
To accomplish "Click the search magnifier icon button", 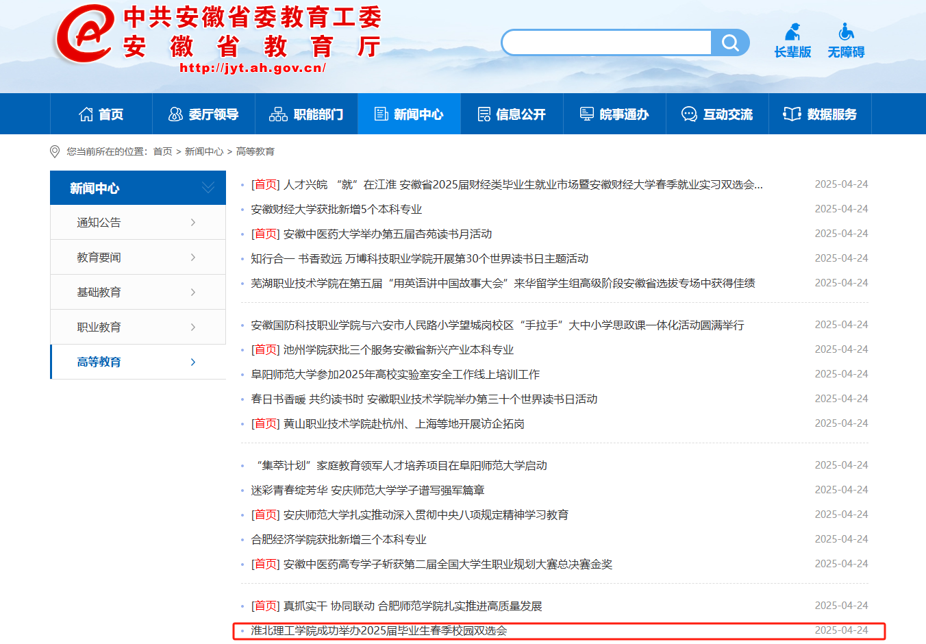I will [x=730, y=43].
